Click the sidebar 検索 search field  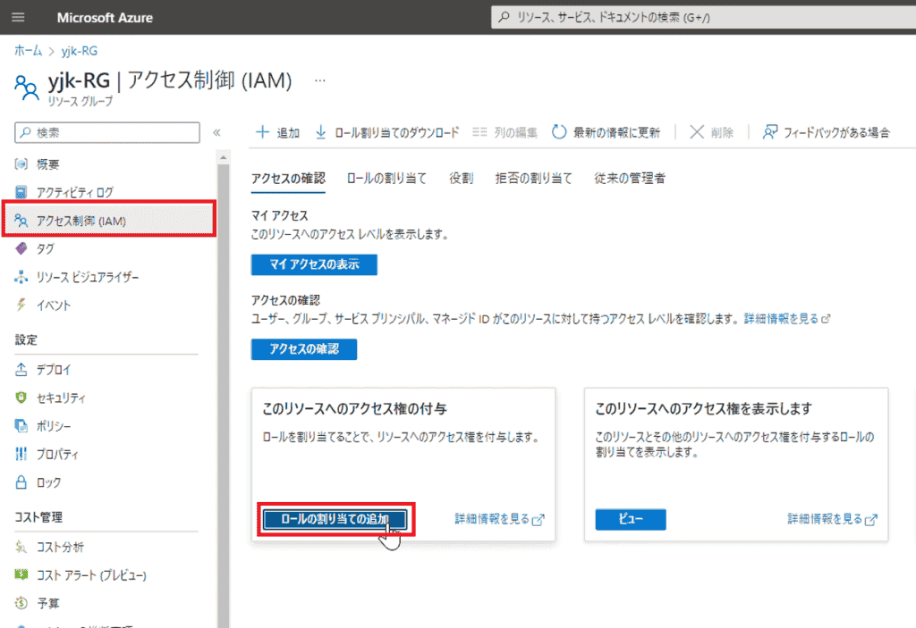(x=107, y=132)
